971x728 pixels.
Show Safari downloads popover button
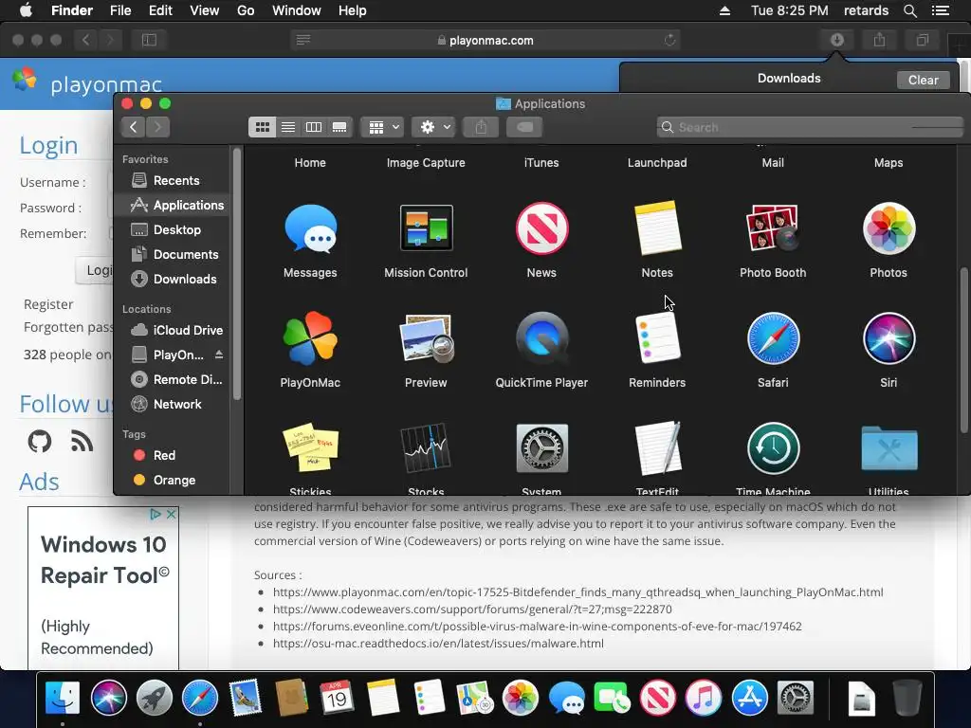[836, 40]
